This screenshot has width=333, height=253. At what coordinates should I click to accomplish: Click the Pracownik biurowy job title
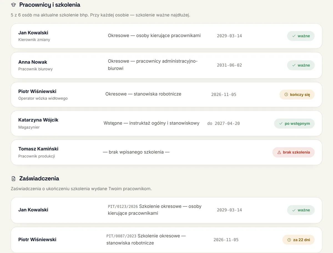(36, 69)
